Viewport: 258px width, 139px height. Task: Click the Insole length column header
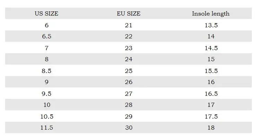pos(211,14)
